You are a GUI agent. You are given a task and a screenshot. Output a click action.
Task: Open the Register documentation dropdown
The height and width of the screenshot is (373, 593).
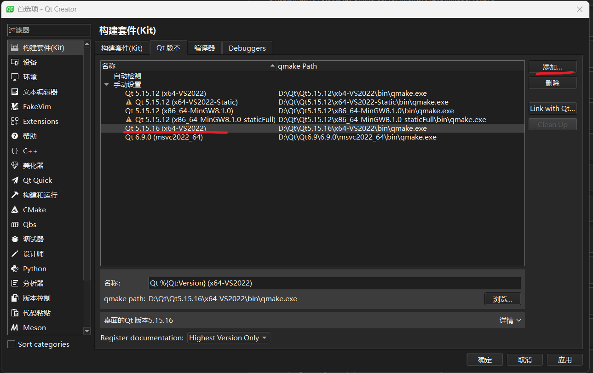tap(228, 338)
